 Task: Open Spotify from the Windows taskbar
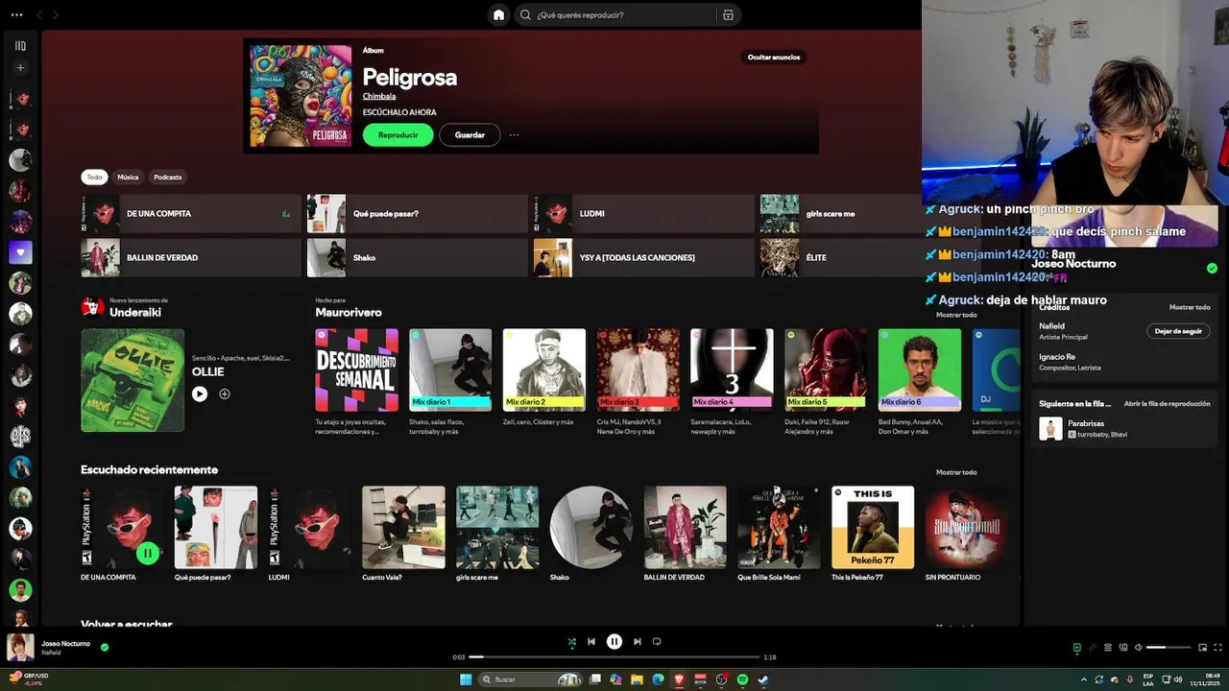pyautogui.click(x=742, y=679)
